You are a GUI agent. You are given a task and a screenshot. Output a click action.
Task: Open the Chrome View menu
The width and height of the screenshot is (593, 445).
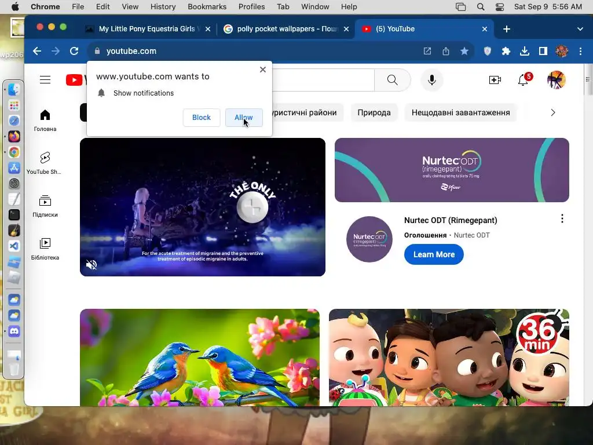pos(130,7)
